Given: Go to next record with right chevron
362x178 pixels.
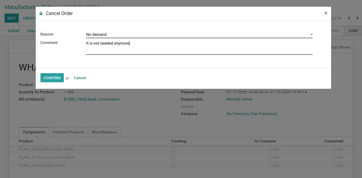Looking at the screenshot, I should (357, 18).
